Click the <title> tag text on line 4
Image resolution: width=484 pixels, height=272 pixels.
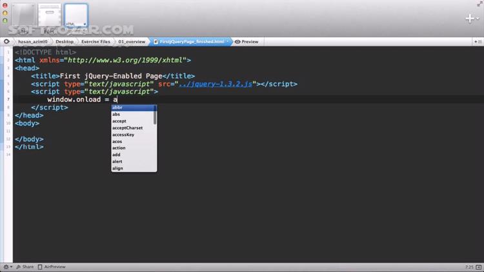click(x=45, y=76)
